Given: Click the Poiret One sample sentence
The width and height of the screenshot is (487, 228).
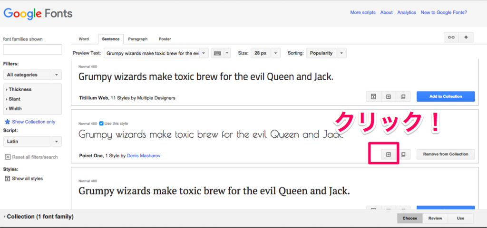Looking at the screenshot, I should coord(211,134).
